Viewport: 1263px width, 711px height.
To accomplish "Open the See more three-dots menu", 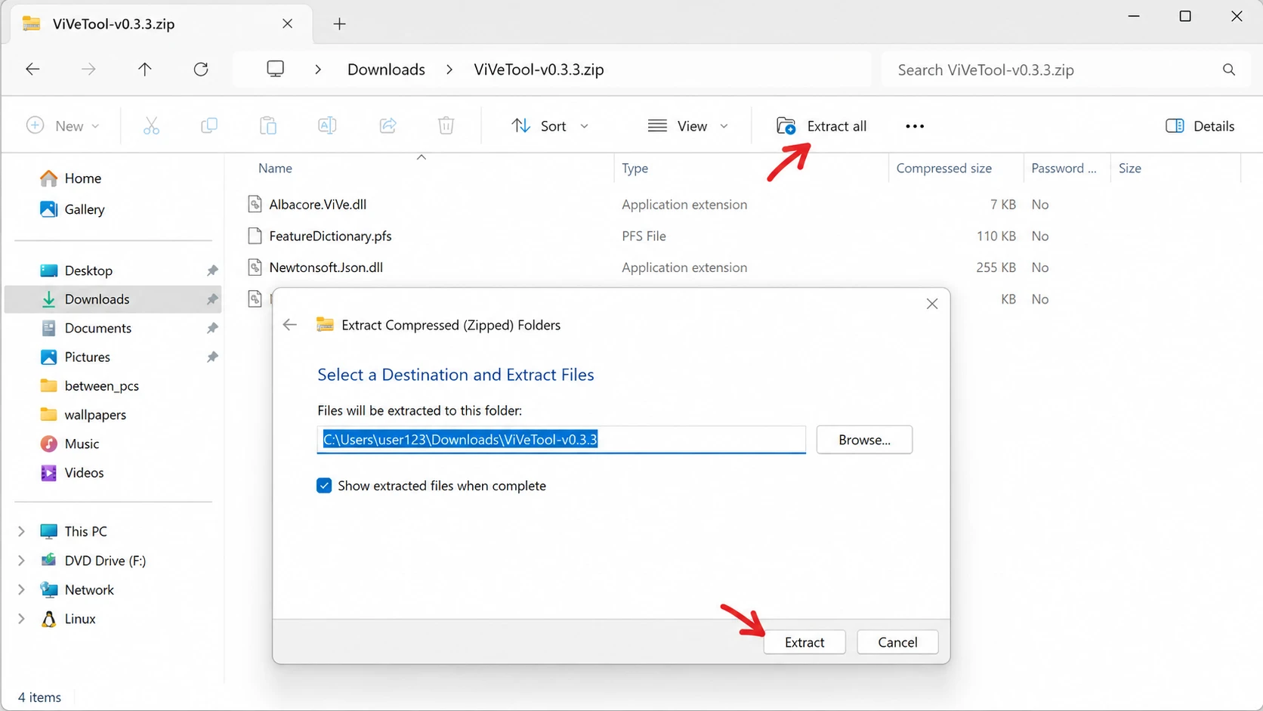I will point(915,126).
